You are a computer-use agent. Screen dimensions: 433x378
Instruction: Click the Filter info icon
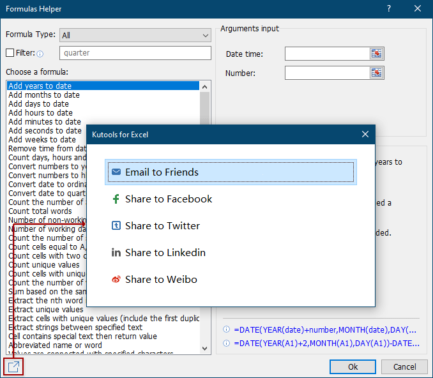(40, 54)
